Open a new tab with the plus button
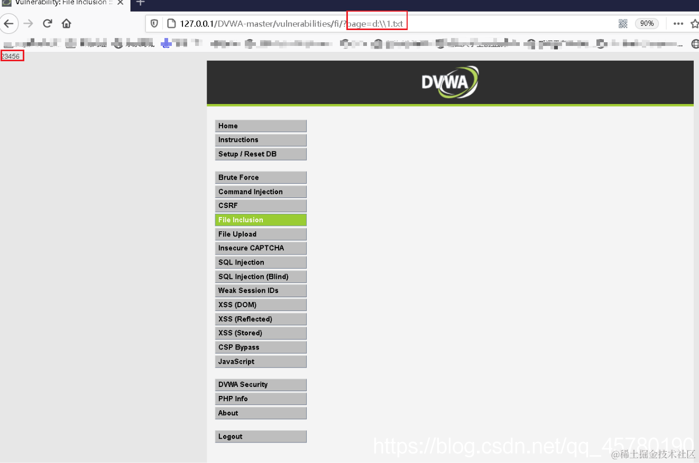The image size is (699, 463). pos(140,3)
